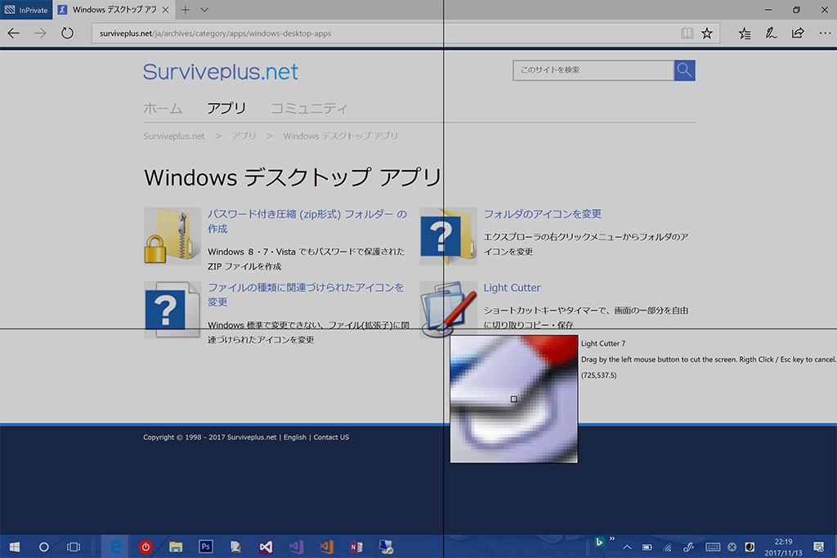Click the folder question mark thumbnail
The height and width of the screenshot is (558, 837).
click(x=449, y=236)
